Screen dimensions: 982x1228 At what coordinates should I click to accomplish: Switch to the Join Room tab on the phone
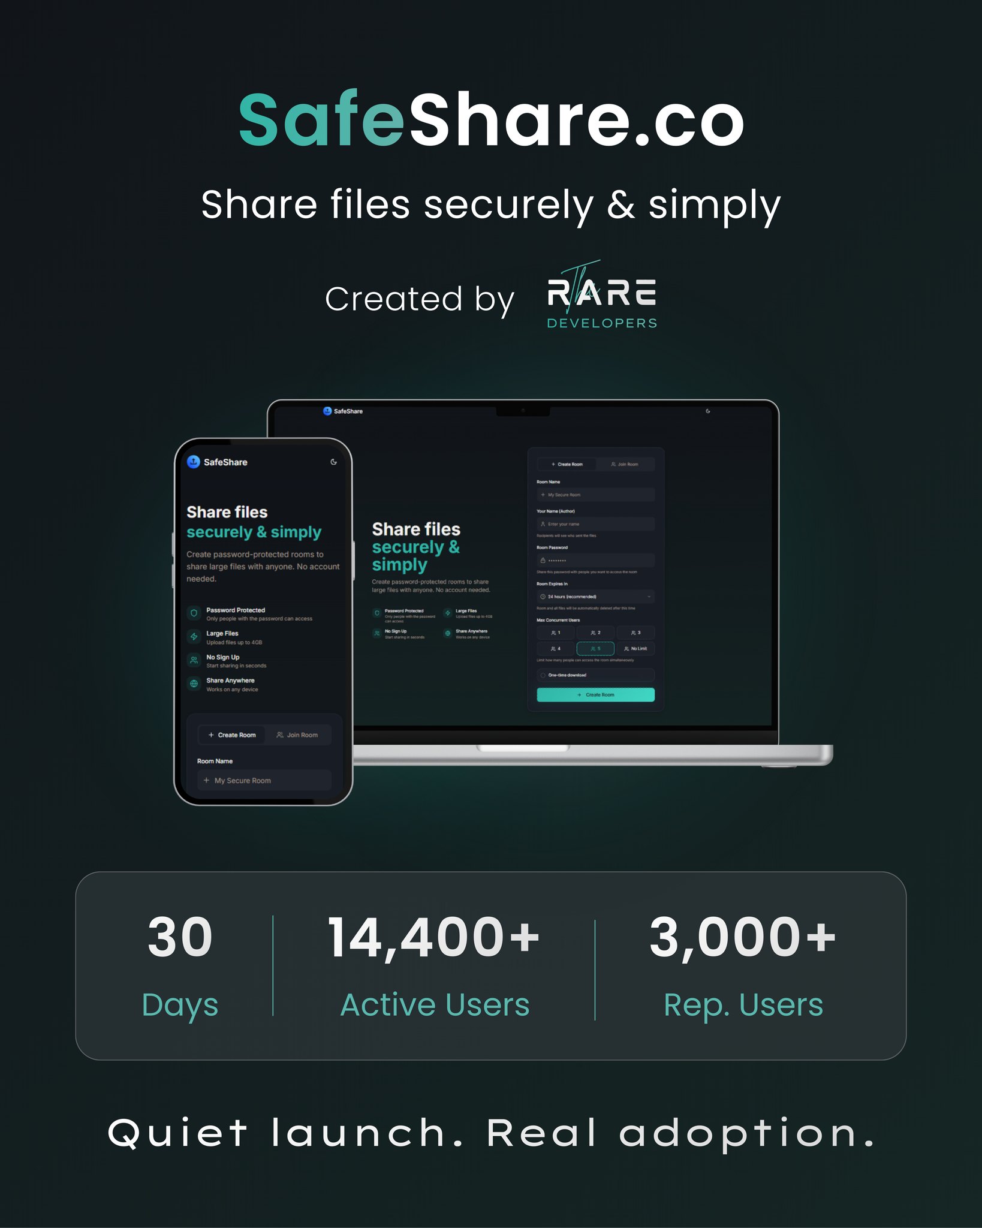coord(297,735)
